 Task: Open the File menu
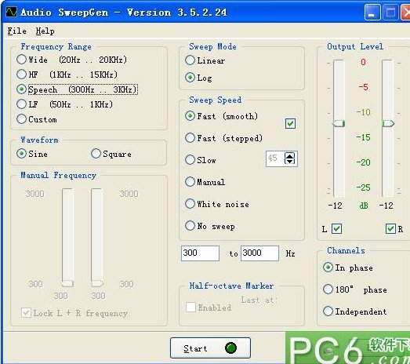(x=16, y=31)
